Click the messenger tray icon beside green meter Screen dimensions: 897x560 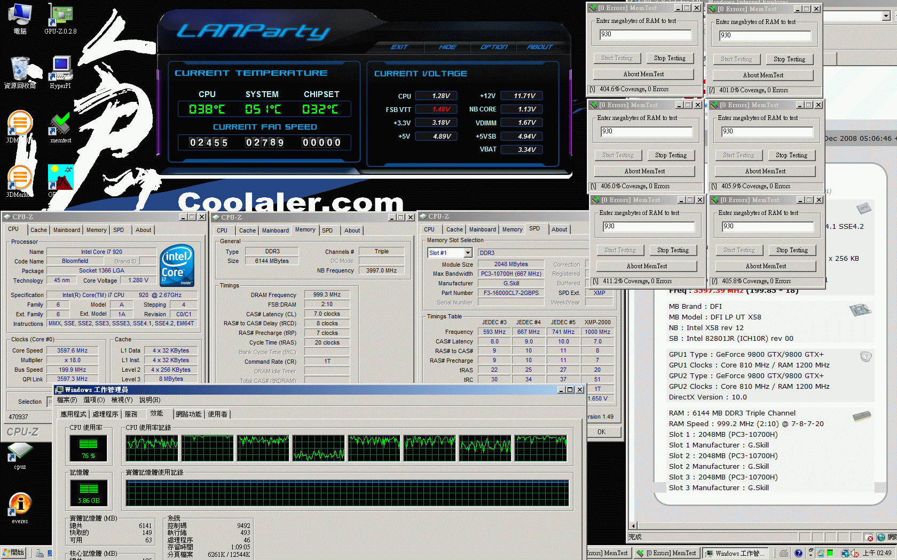(x=821, y=553)
